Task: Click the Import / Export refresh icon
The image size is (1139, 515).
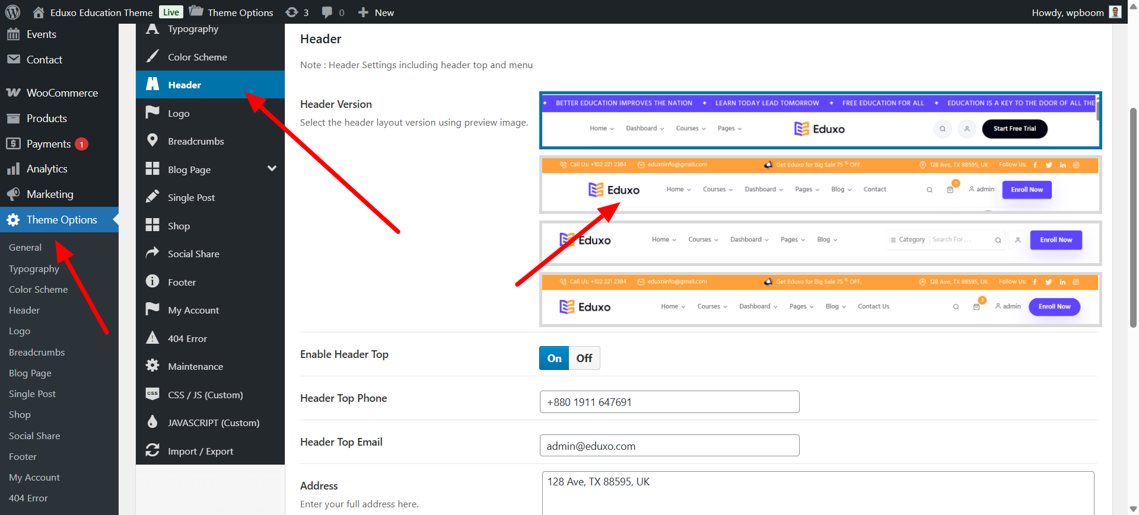Action: (x=152, y=450)
